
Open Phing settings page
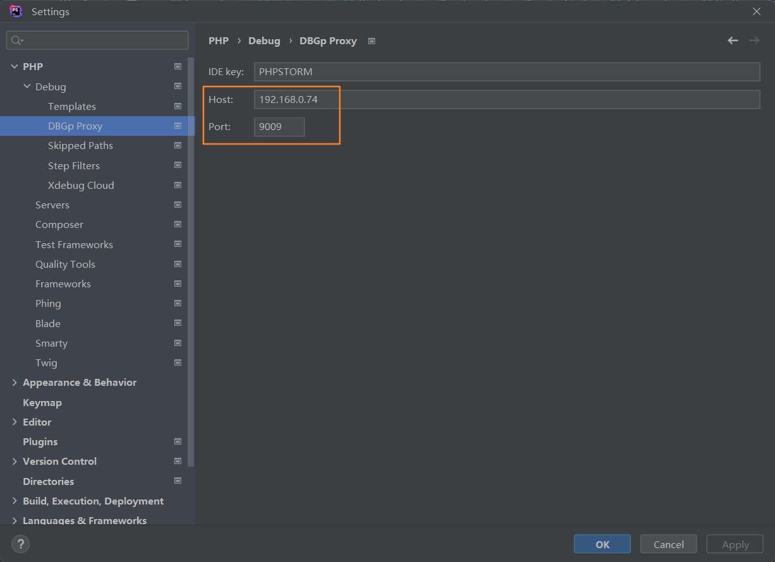[x=48, y=303]
